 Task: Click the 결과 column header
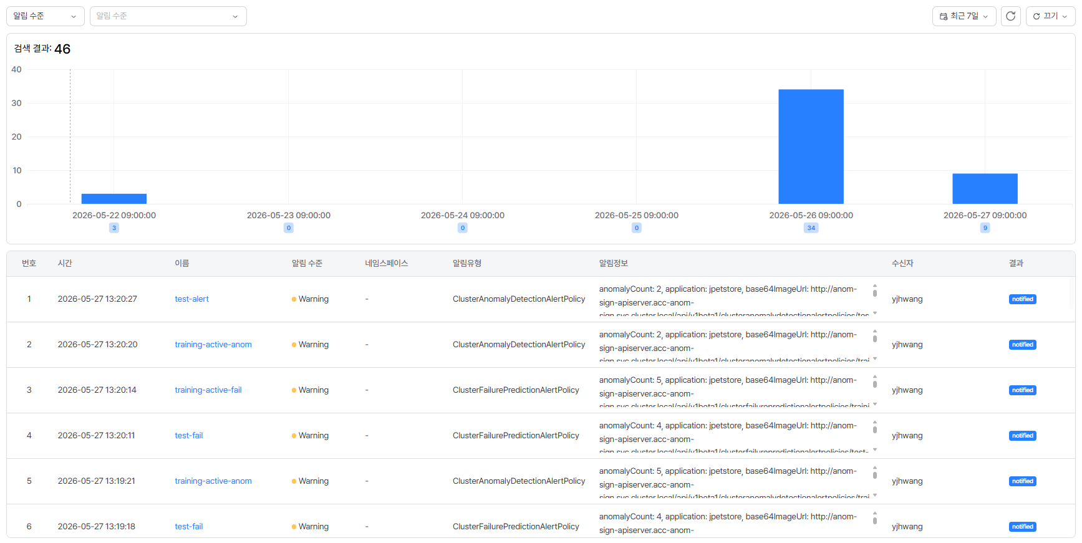pos(1016,264)
